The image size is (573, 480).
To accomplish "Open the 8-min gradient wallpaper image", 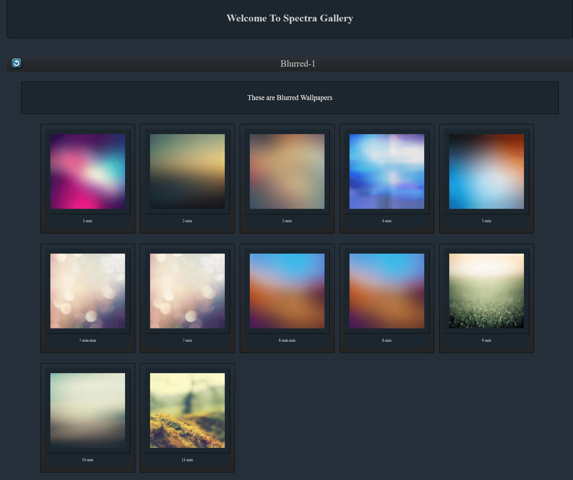I will pos(387,291).
